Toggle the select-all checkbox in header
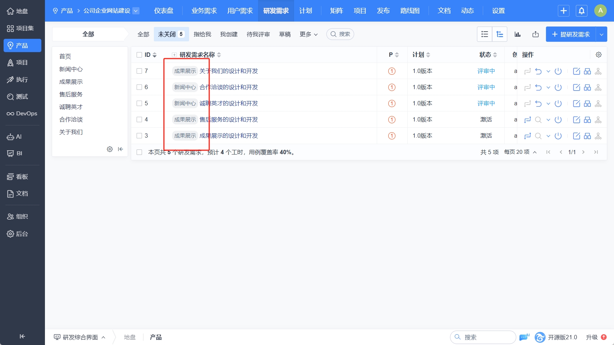The width and height of the screenshot is (614, 345). point(139,55)
